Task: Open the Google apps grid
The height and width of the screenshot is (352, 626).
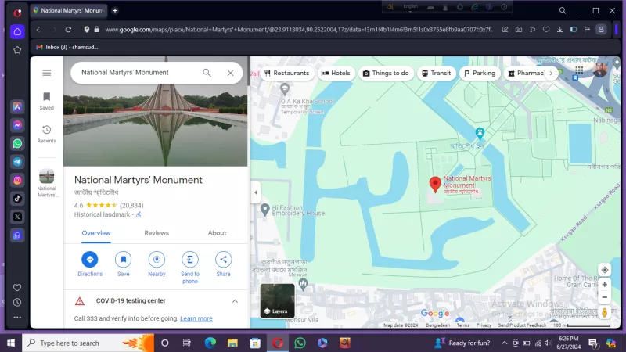Action: 579,70
